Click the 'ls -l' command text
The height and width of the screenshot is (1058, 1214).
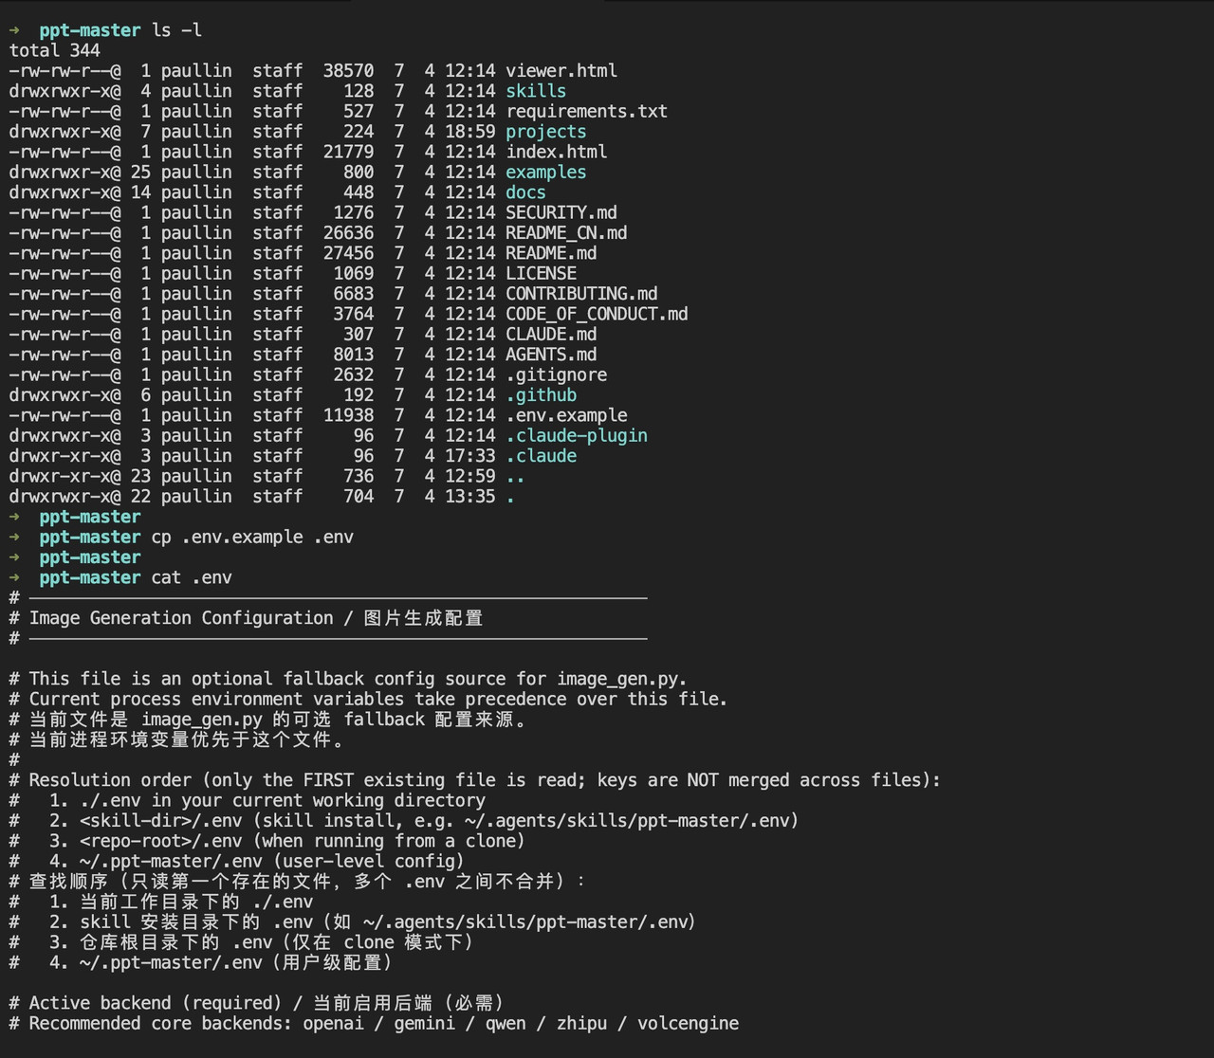pos(177,30)
